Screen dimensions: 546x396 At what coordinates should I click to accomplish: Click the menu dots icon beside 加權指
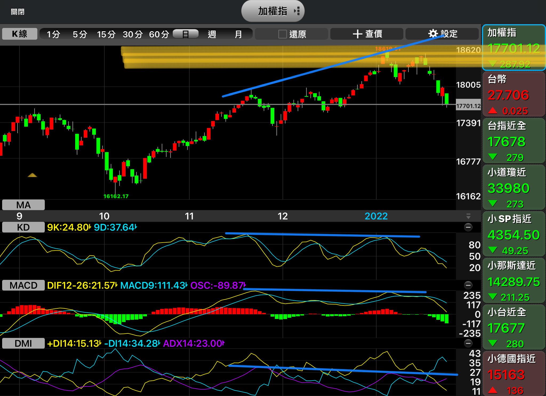tap(297, 11)
